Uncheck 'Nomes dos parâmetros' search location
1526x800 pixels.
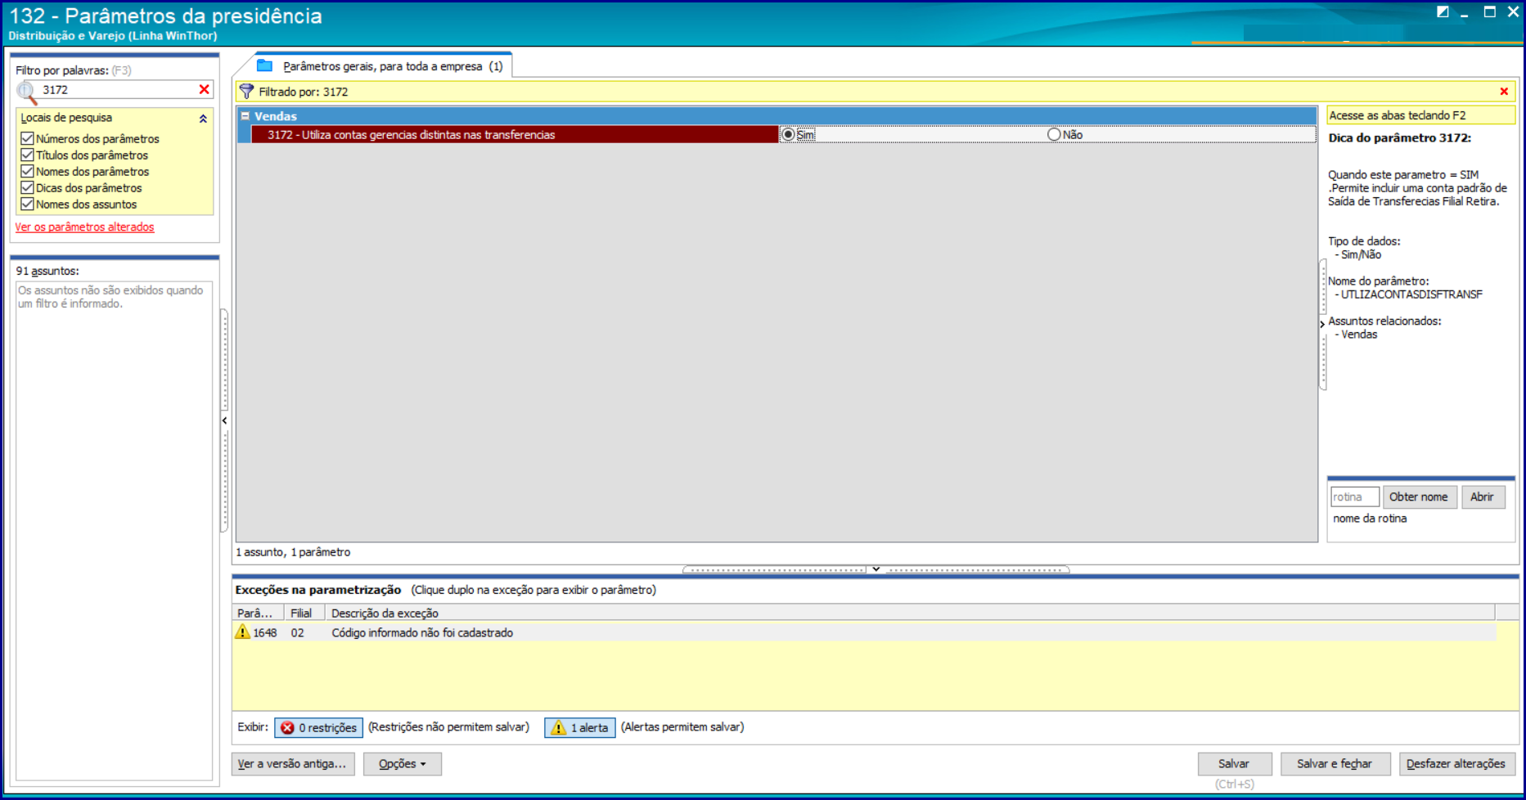tap(27, 171)
